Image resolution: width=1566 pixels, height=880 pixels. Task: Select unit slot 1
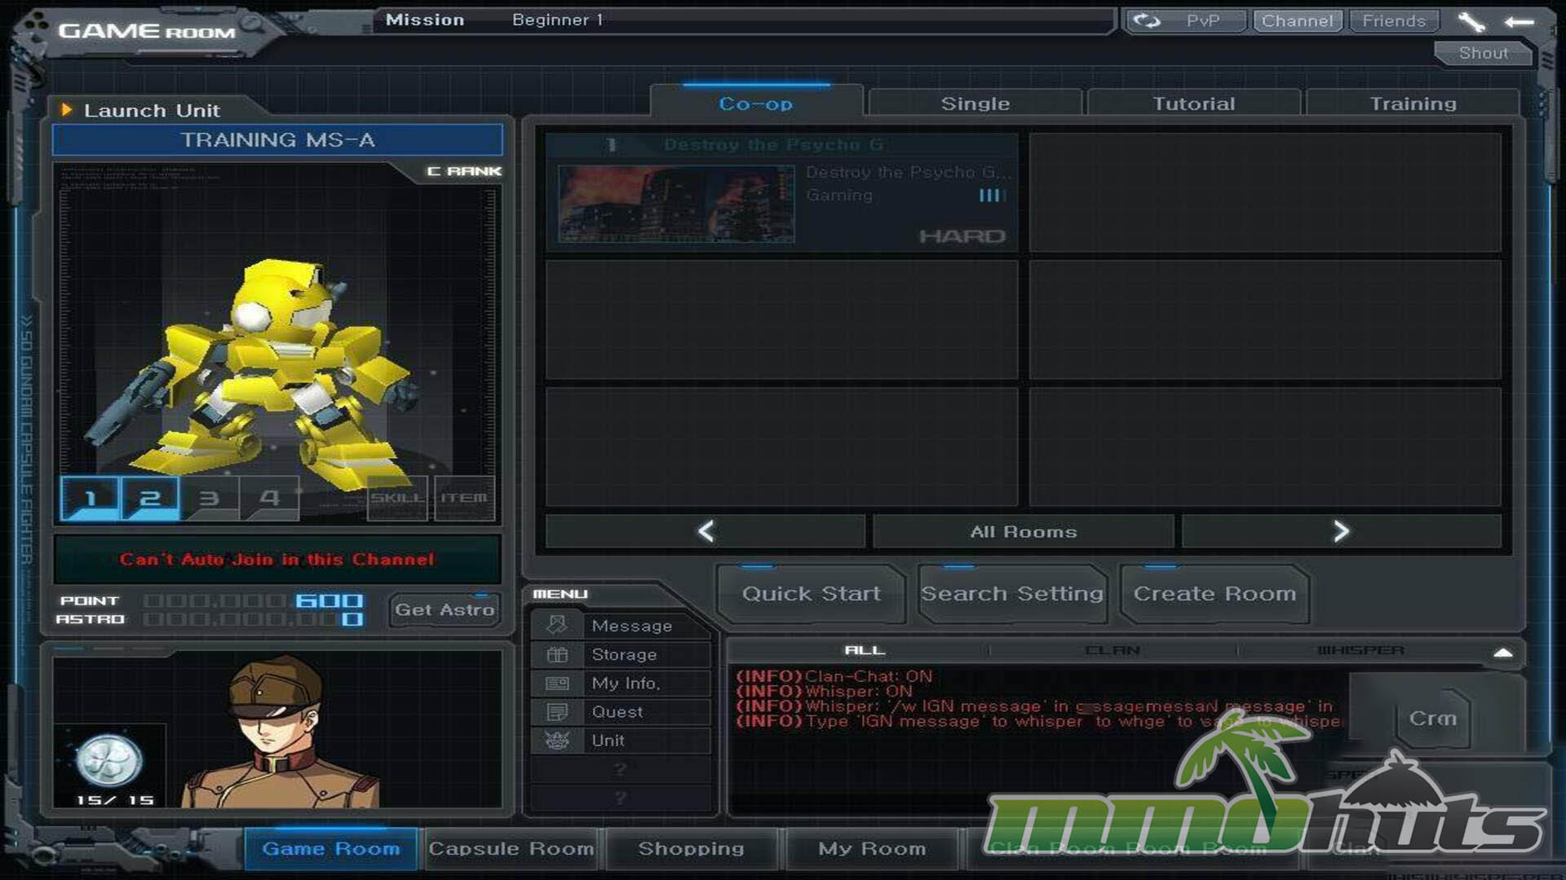point(91,498)
